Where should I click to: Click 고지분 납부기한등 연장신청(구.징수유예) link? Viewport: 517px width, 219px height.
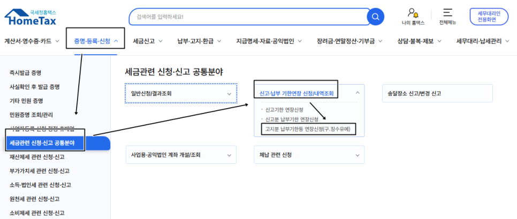click(308, 129)
